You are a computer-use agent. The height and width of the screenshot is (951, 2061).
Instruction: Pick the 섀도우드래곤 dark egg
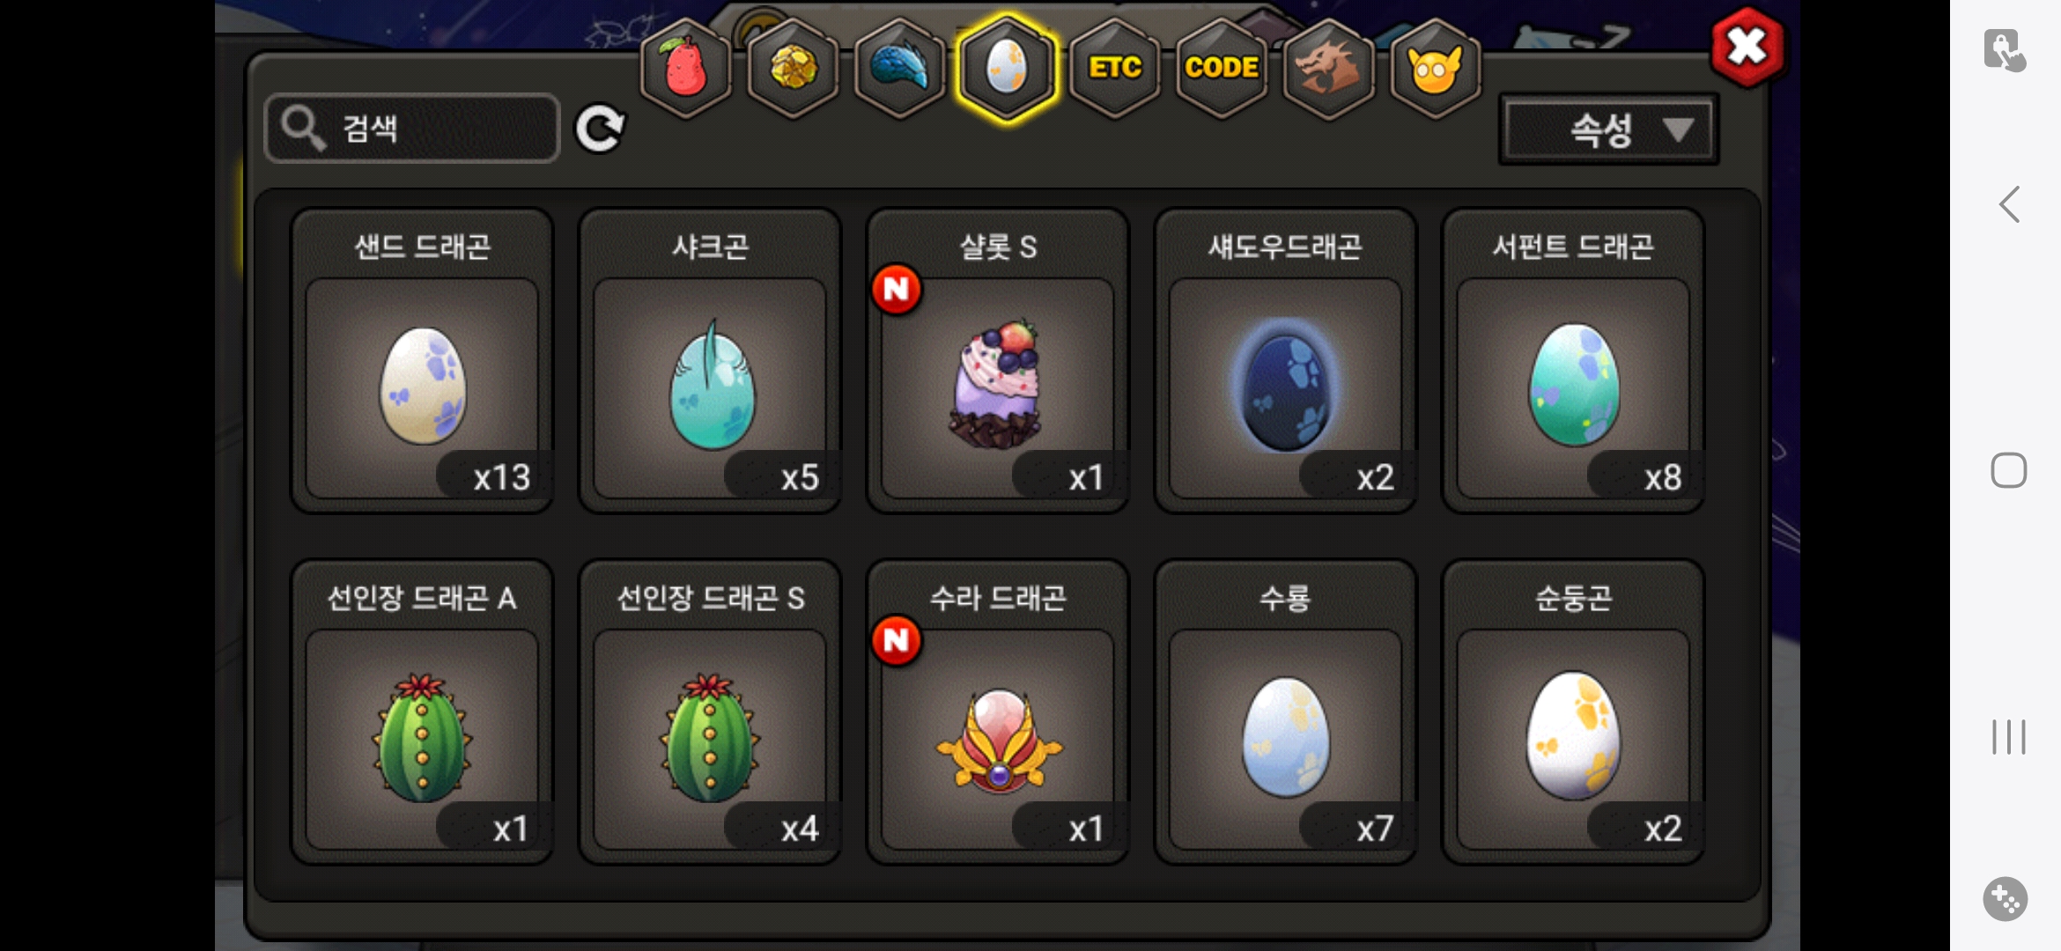(x=1285, y=361)
